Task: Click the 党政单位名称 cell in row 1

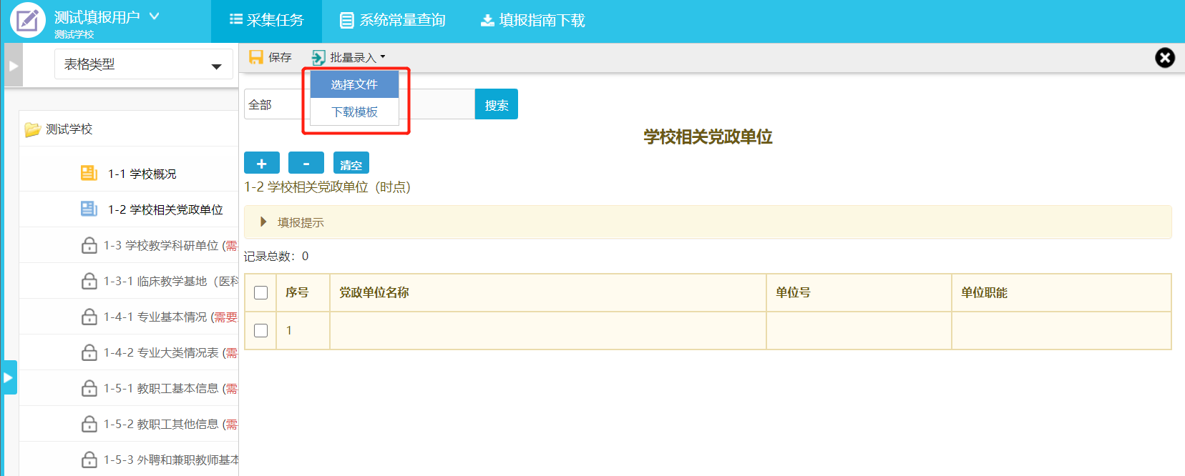Action: [547, 330]
